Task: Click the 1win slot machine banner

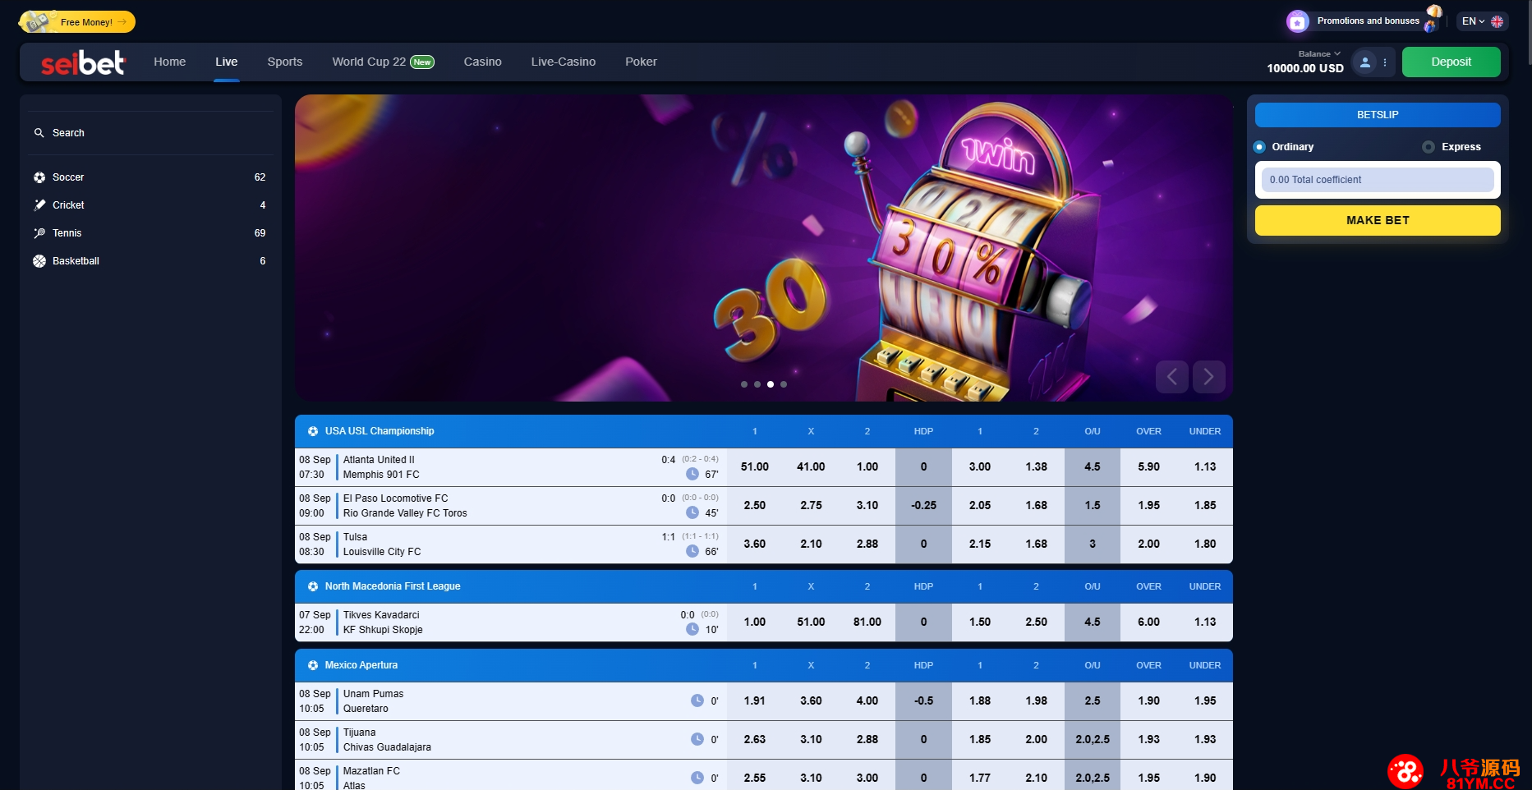Action: [x=763, y=248]
